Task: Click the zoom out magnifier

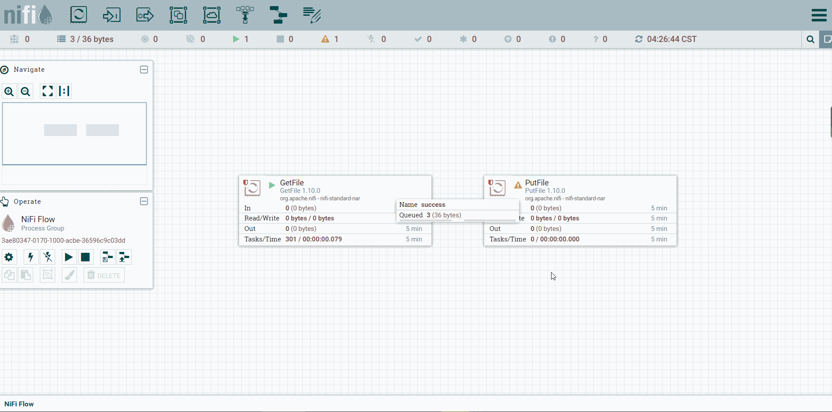Action: [26, 91]
